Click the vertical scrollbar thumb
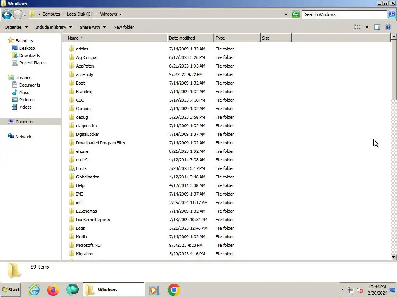 (x=394, y=70)
